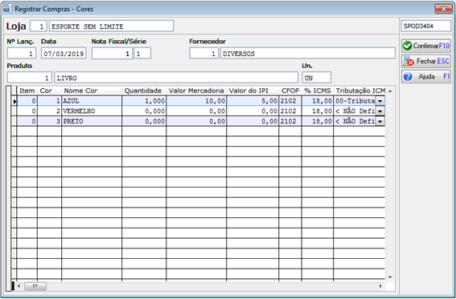Click the Nº Lanç. field
Image resolution: width=456 pixels, height=299 pixels.
(22, 54)
